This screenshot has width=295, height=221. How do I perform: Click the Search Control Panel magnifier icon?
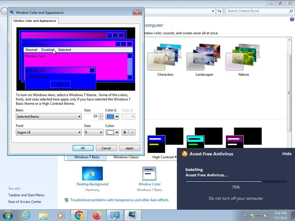tap(291, 11)
